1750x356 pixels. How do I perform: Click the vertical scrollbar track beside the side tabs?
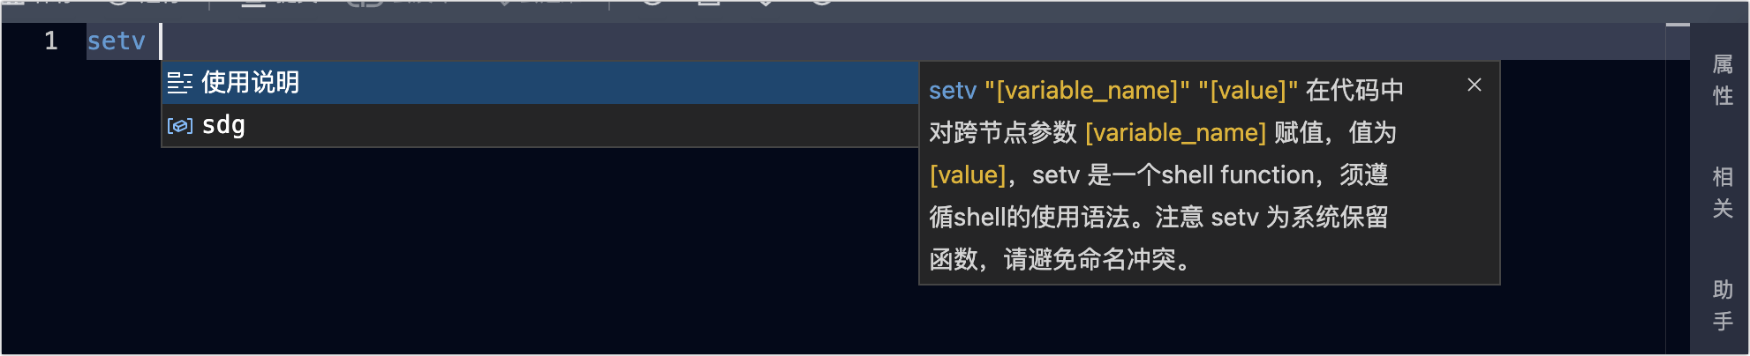[1677, 194]
